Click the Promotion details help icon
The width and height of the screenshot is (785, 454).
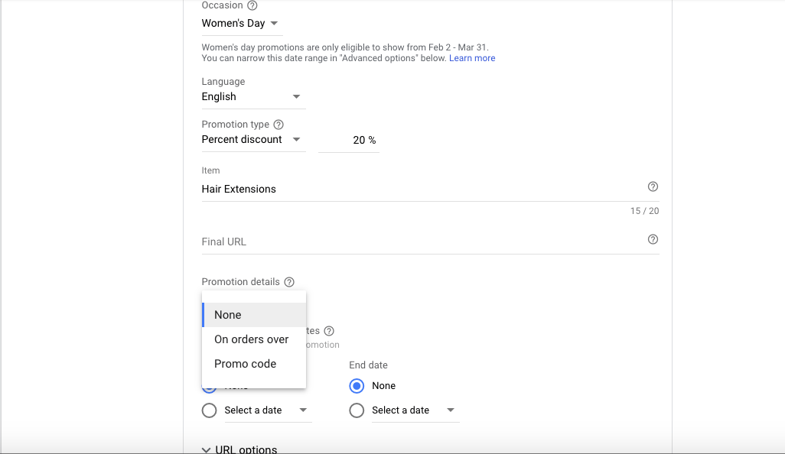click(288, 281)
